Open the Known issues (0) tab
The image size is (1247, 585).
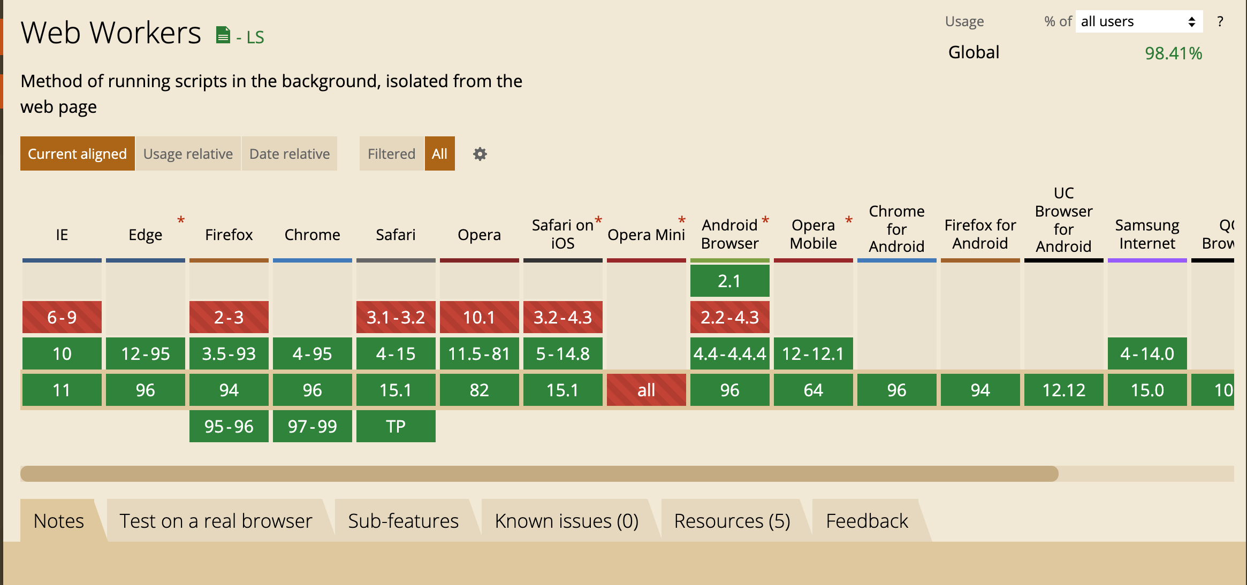[567, 520]
